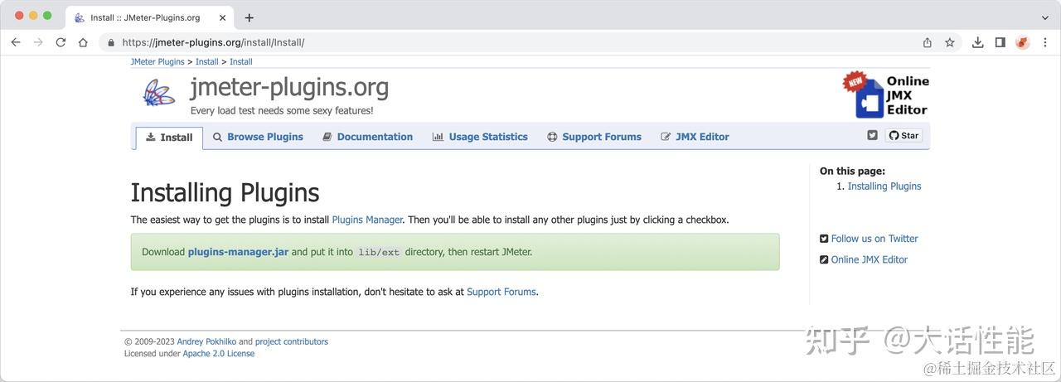Download plugins-manager.jar link
The width and height of the screenshot is (1061, 382).
(x=238, y=252)
